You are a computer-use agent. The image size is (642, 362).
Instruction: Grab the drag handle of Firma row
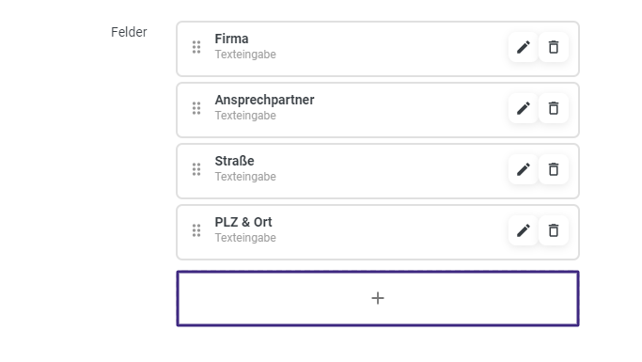pyautogui.click(x=196, y=47)
